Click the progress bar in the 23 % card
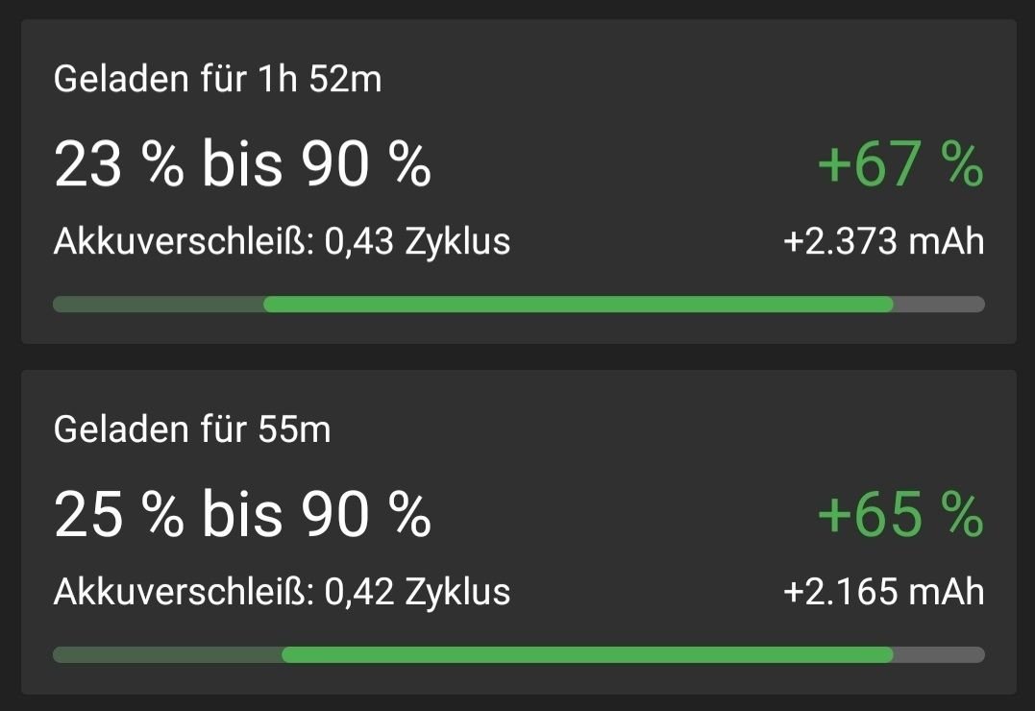The image size is (1035, 711). [x=519, y=305]
